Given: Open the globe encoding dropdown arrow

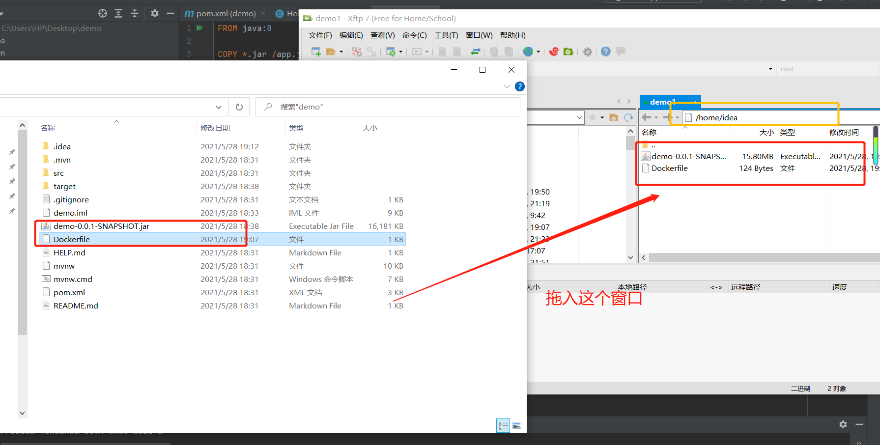Looking at the screenshot, I should pyautogui.click(x=539, y=52).
